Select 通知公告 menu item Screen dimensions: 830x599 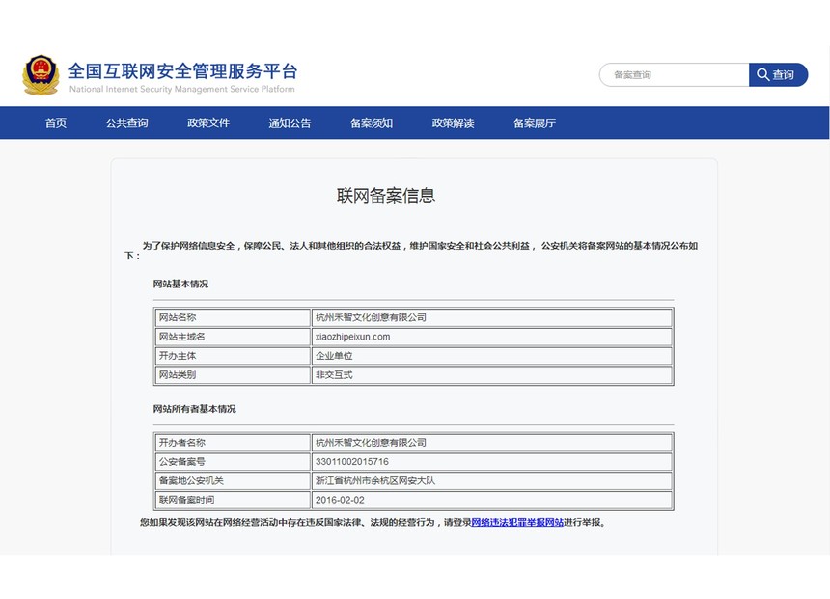(x=290, y=123)
